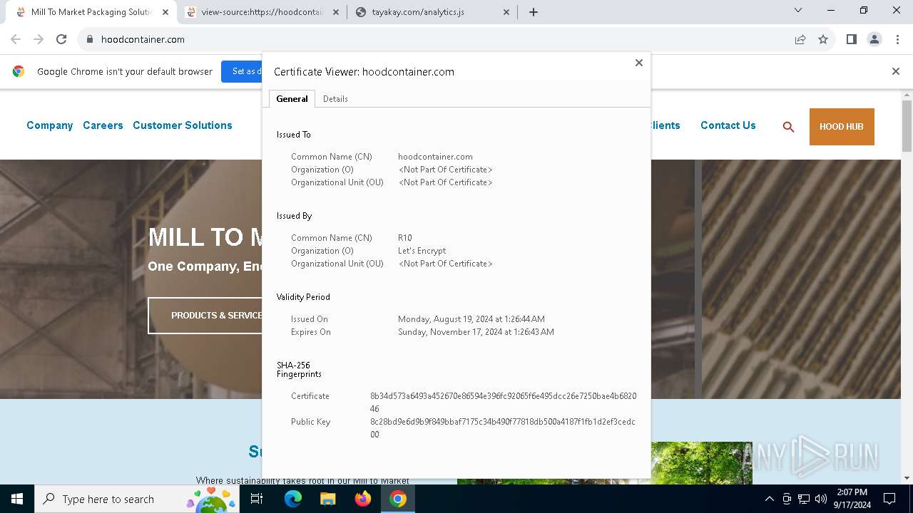The width and height of the screenshot is (913, 513).
Task: Open the Company menu link
Action: pyautogui.click(x=50, y=125)
